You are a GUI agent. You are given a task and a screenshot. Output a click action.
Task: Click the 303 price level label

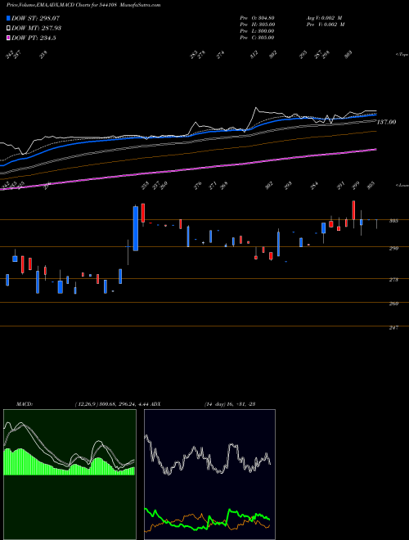(393, 221)
